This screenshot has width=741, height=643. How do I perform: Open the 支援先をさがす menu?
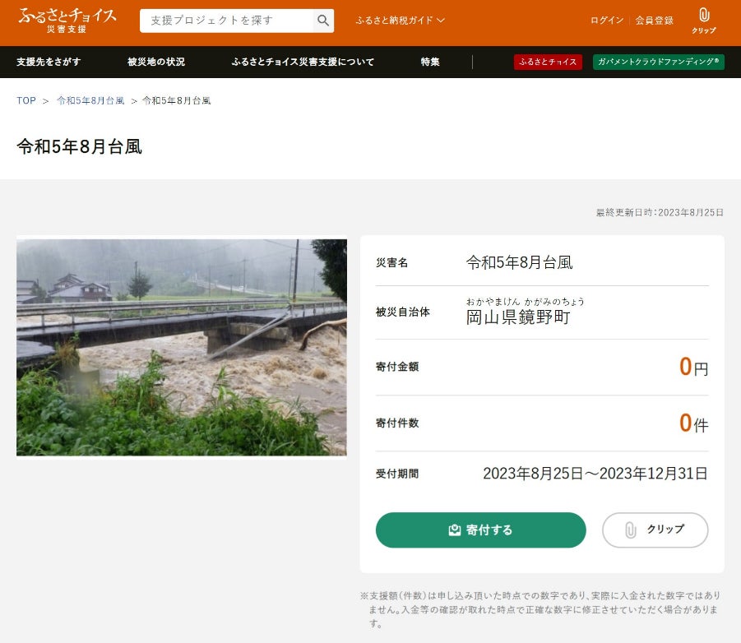(49, 62)
